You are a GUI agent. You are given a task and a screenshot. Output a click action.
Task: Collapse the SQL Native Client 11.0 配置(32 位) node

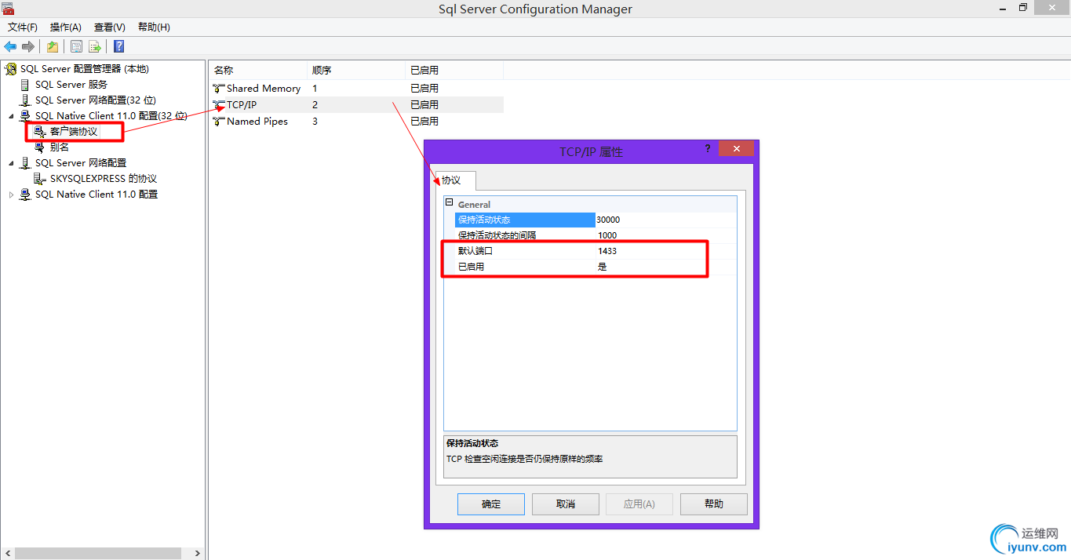[x=11, y=116]
